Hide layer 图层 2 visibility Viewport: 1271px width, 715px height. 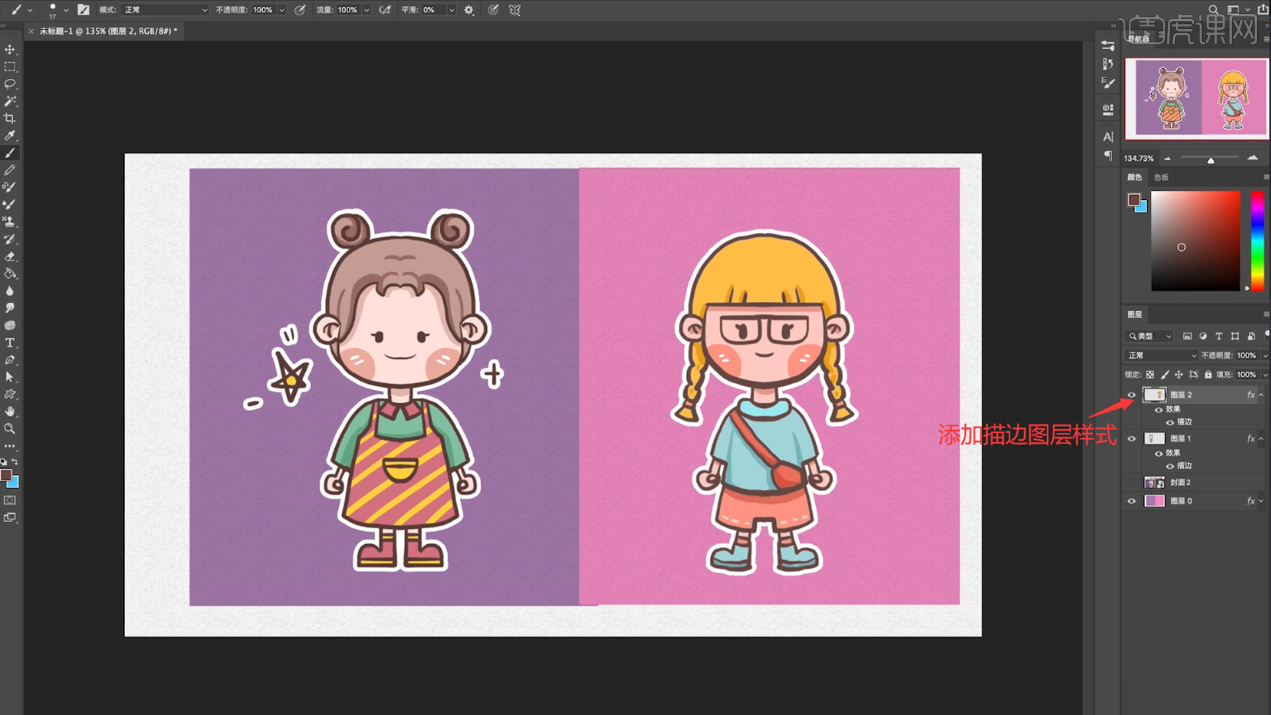coord(1131,395)
